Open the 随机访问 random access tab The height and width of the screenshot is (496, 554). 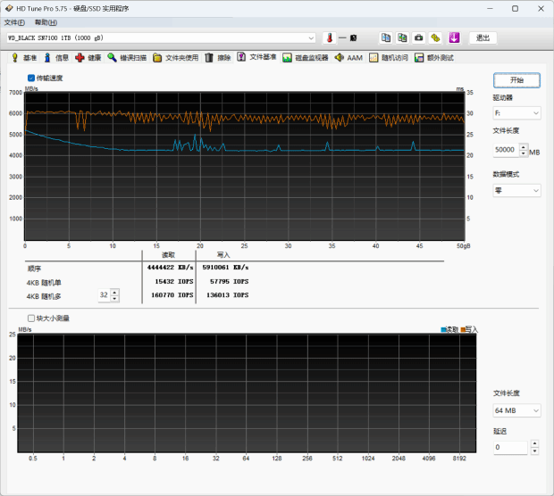pyautogui.click(x=389, y=57)
